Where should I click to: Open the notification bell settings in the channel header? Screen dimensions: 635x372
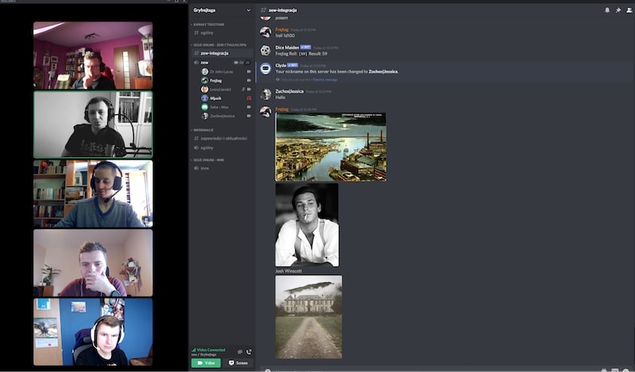(x=607, y=10)
